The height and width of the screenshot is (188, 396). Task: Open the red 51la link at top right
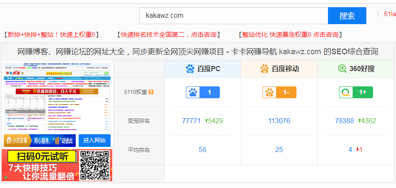[390, 14]
